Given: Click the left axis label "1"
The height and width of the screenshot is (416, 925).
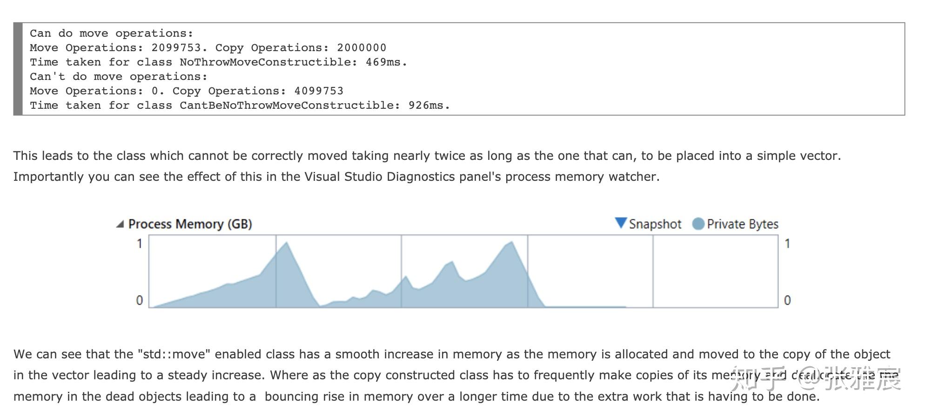Looking at the screenshot, I should click(139, 244).
